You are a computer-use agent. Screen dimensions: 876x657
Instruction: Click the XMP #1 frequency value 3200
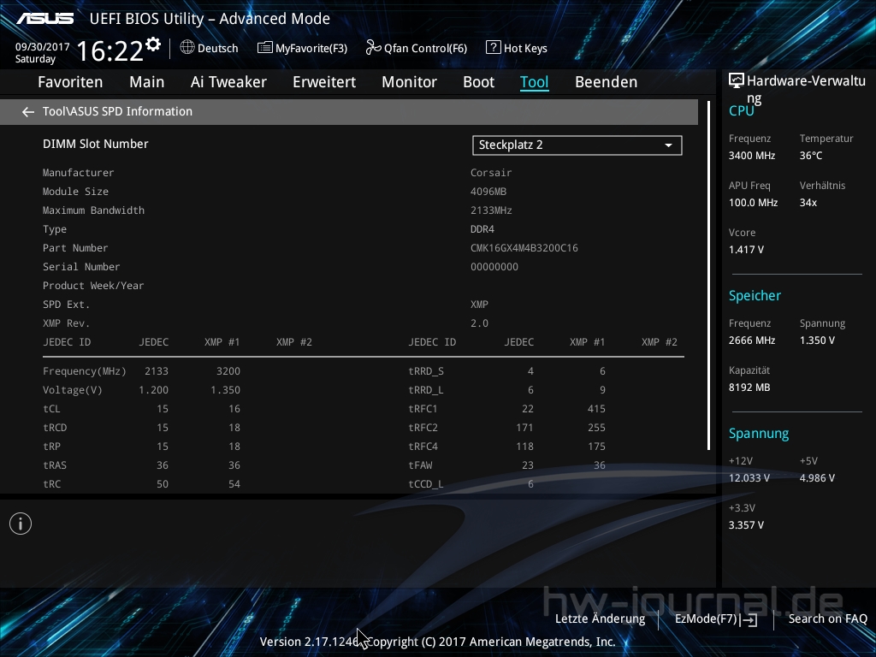click(228, 371)
